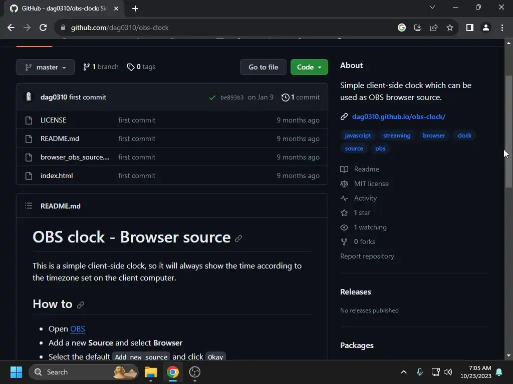Click the anchor link icon beside How to
This screenshot has height=384, width=513.
pos(81,305)
